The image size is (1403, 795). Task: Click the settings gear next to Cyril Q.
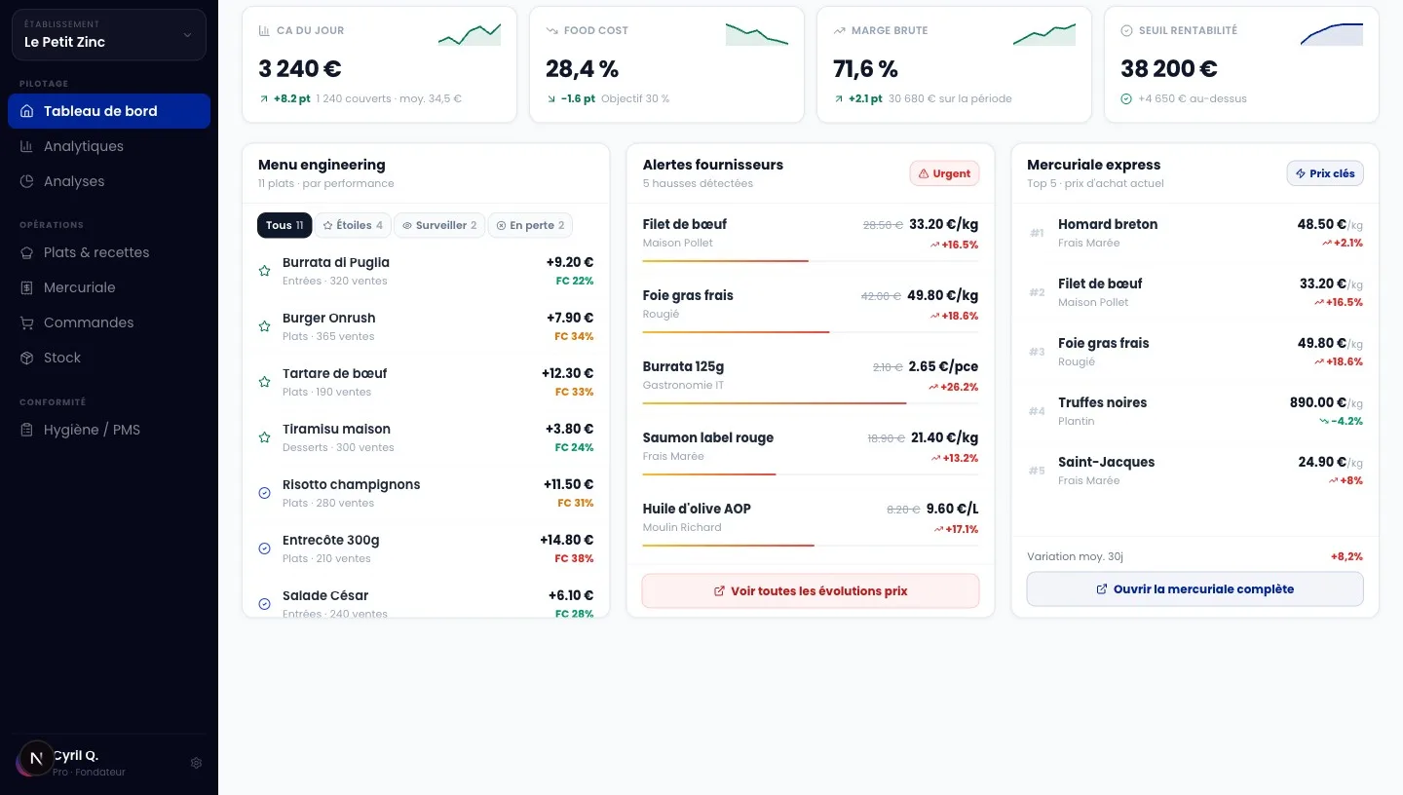click(196, 763)
